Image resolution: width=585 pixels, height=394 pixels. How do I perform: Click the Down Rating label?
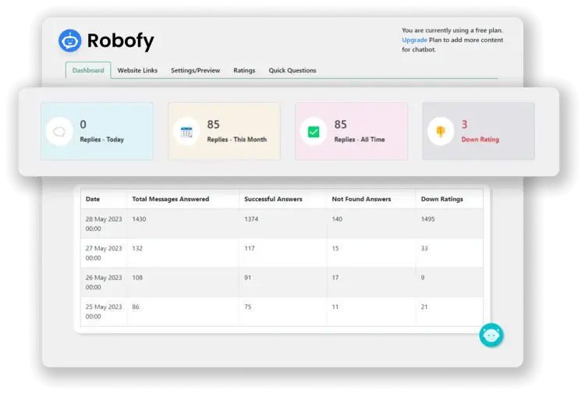[480, 139]
